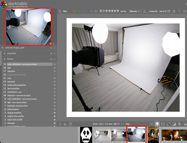
Task: Toggle softproofing triangle icon
Action: point(180,124)
